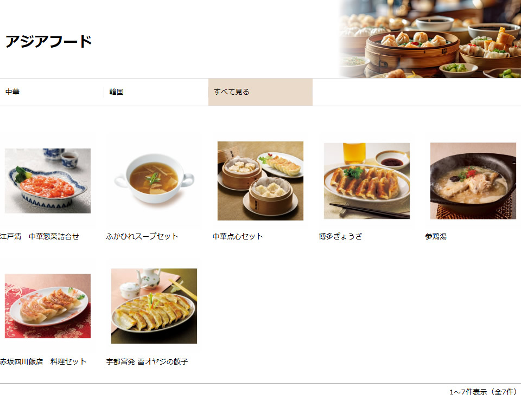
Task: Click the 宇都宮発 雷オヤジの餃子 product name
Action: (x=147, y=361)
